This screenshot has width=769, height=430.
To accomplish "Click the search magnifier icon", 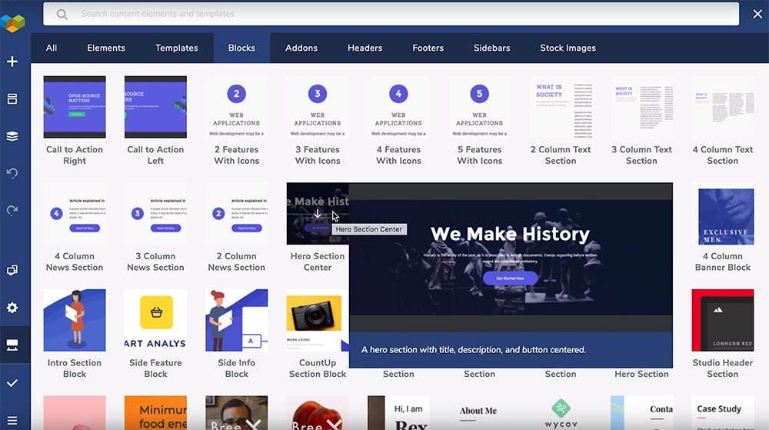I will [x=62, y=14].
